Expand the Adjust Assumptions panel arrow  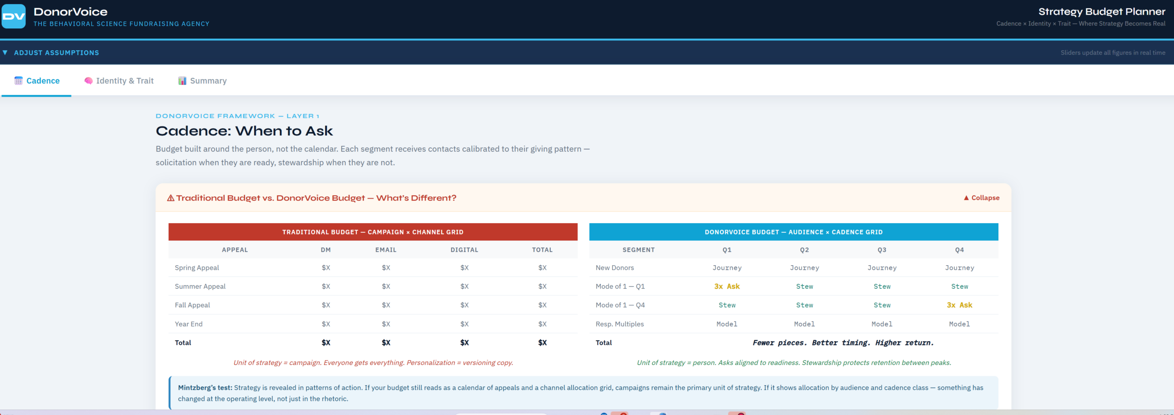click(5, 53)
